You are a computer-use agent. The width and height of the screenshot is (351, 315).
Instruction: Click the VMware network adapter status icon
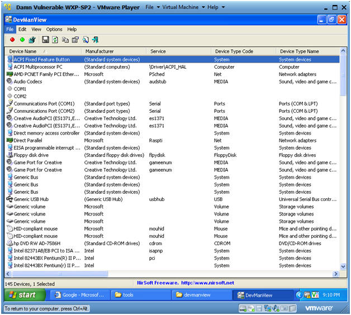point(268,308)
